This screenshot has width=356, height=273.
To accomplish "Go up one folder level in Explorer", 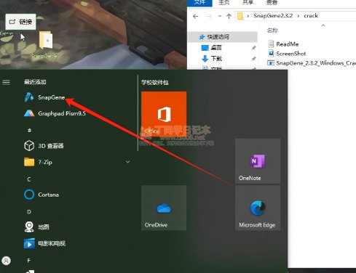I will tap(229, 16).
